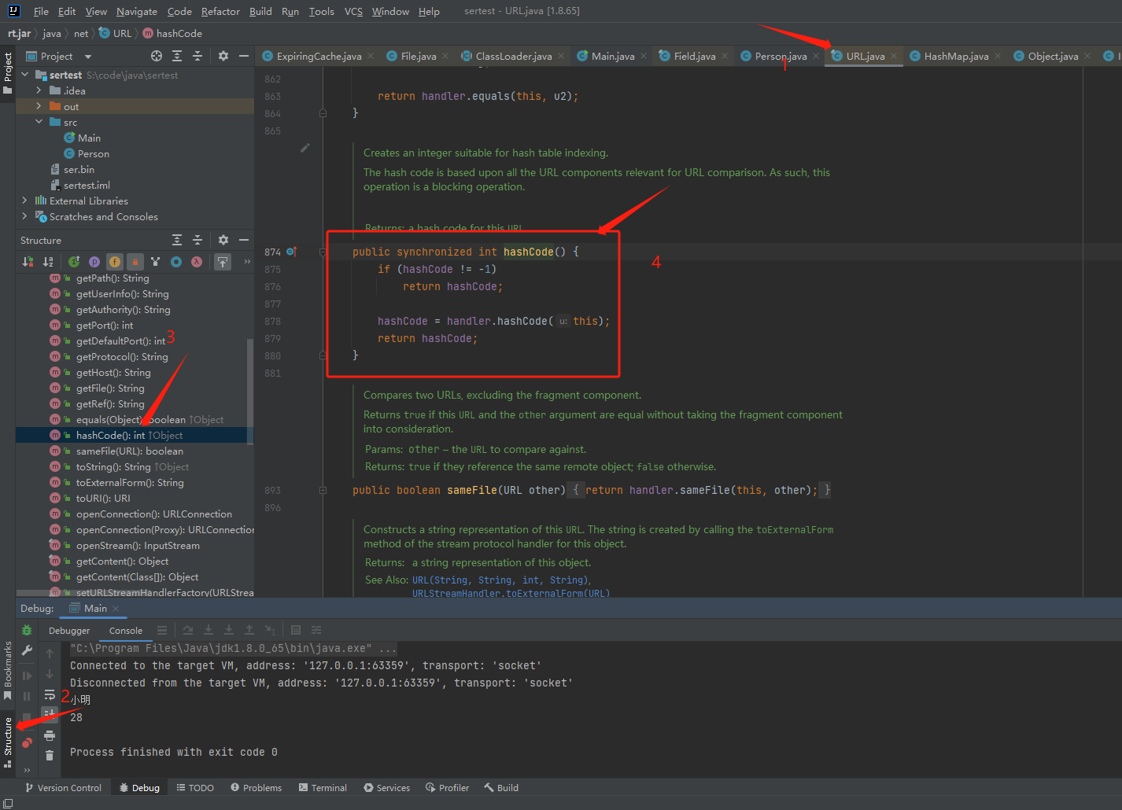Viewport: 1122px width, 810px height.
Task: Open the Refactor menu
Action: click(x=220, y=11)
